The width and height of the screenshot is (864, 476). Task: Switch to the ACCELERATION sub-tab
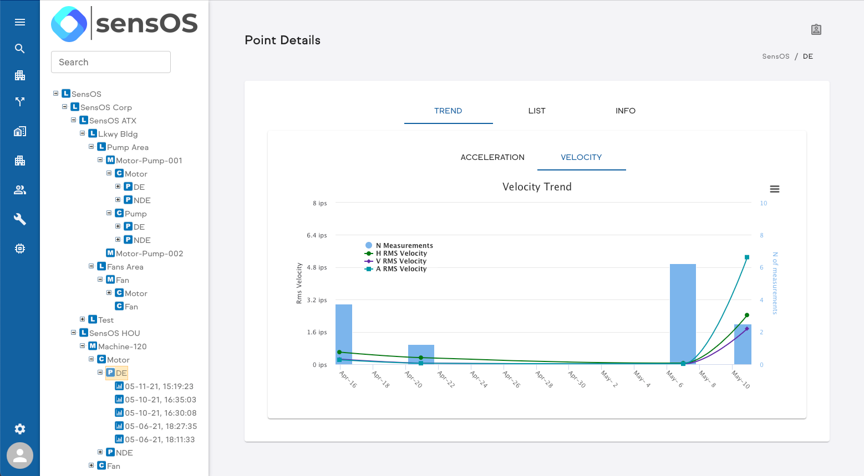click(492, 157)
